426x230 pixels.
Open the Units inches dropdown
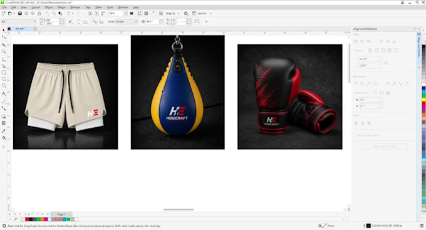tap(127, 21)
